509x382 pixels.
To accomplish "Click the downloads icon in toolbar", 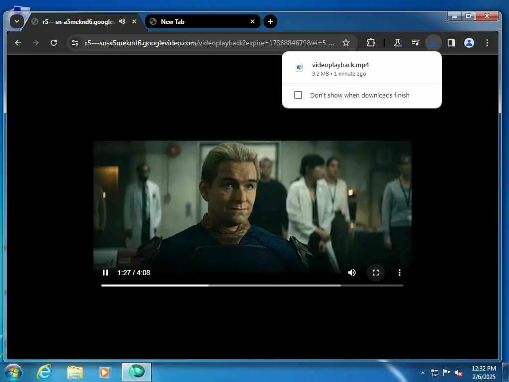I will (x=433, y=43).
